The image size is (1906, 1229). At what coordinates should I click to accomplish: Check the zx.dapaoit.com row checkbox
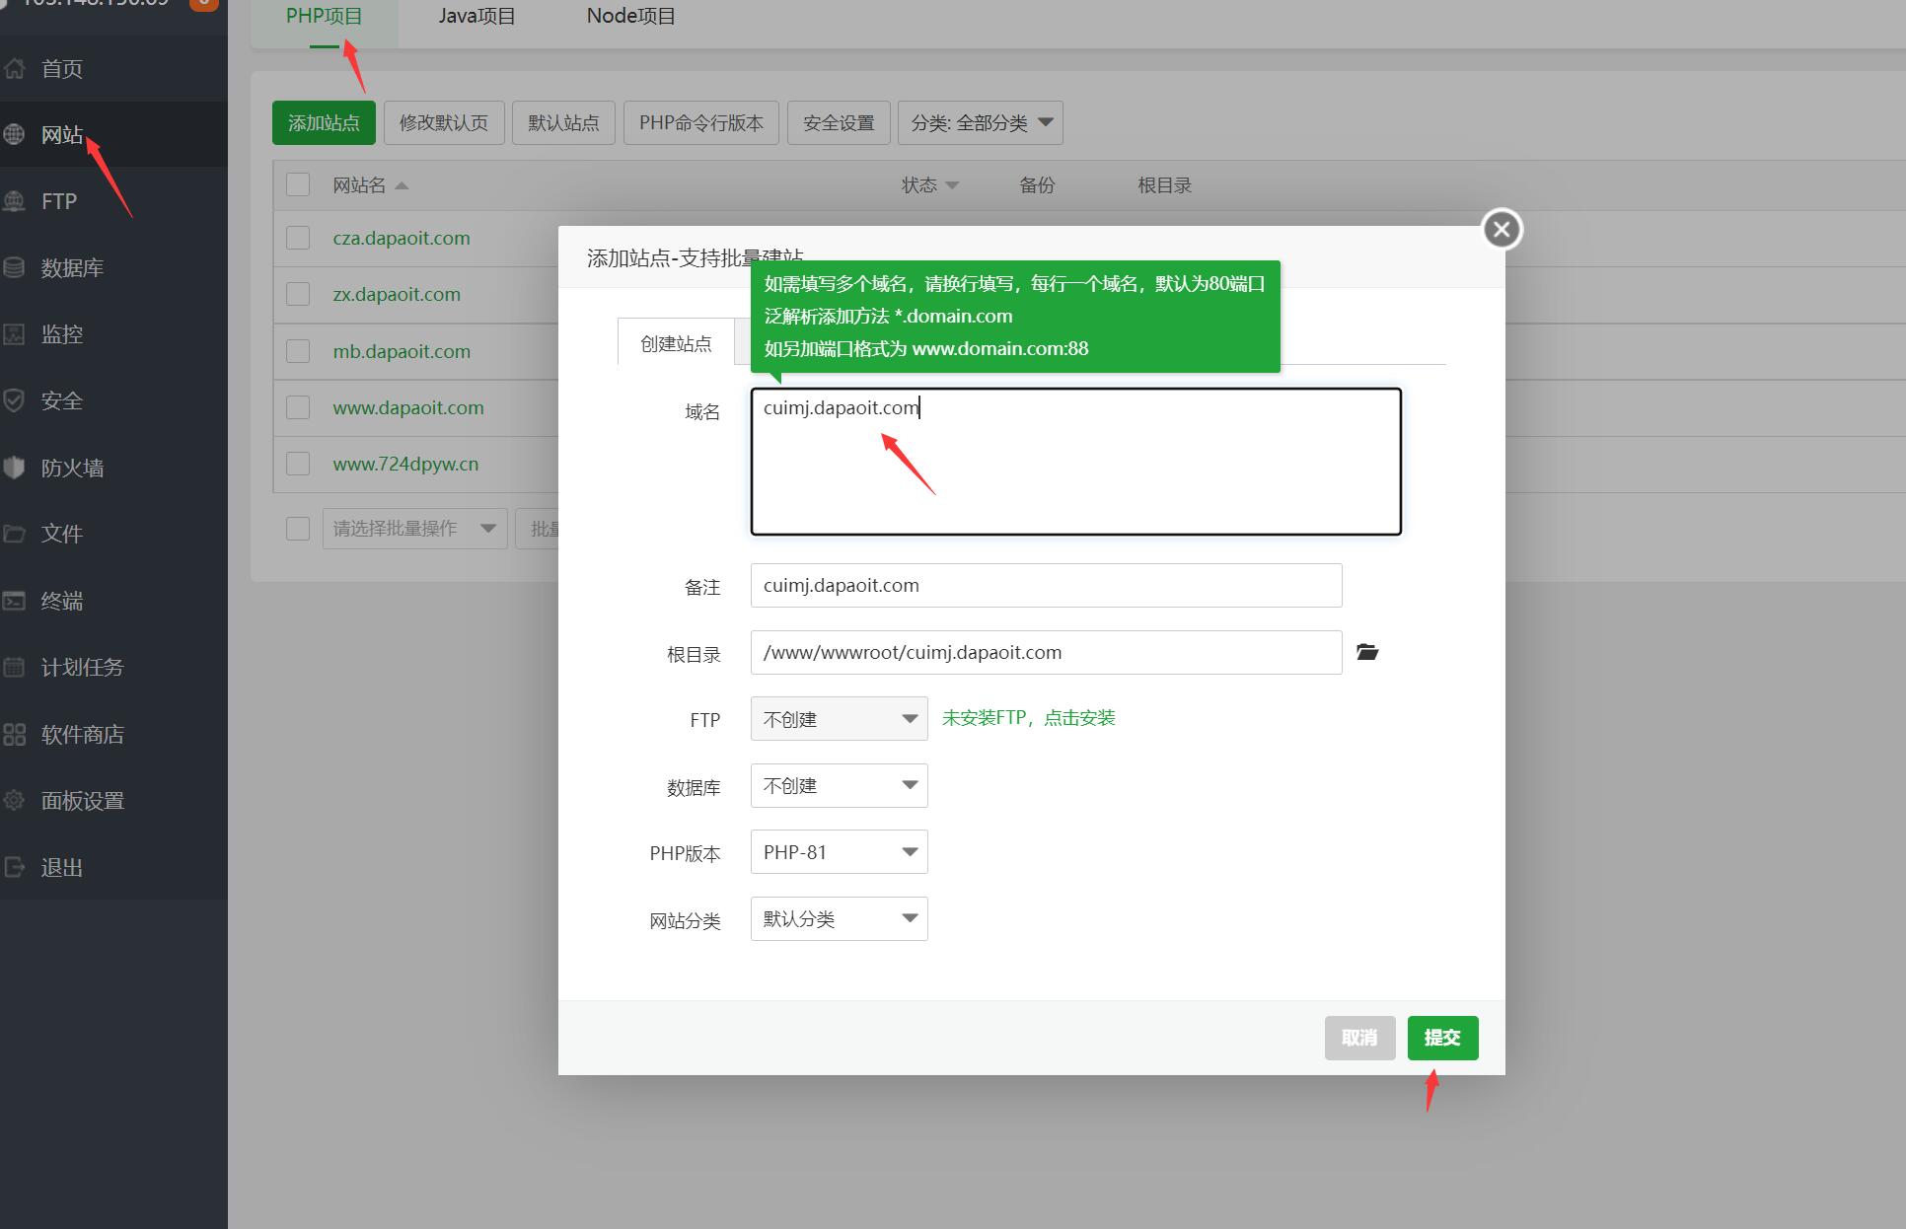298,294
